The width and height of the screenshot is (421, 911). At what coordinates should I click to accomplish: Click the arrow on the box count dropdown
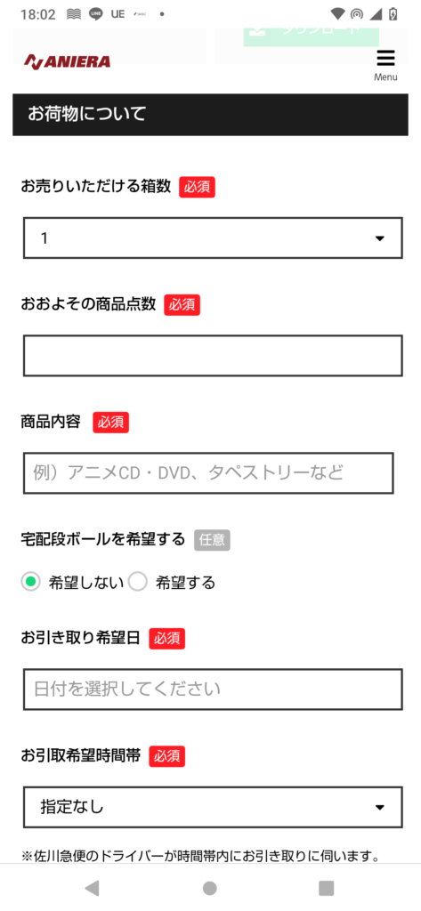(380, 238)
